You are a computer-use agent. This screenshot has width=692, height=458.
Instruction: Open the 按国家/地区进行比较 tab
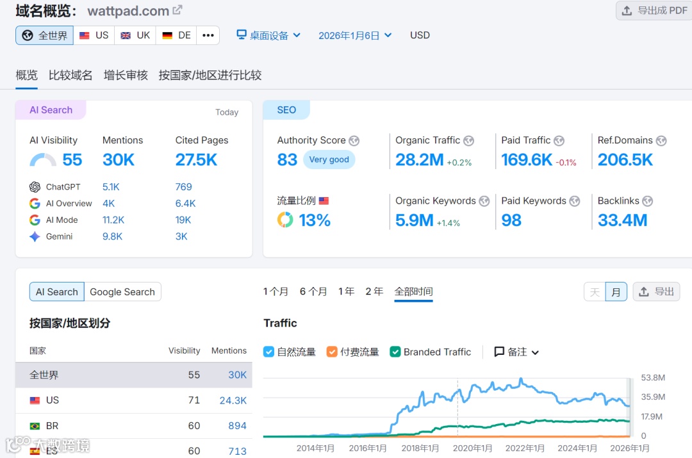(x=210, y=75)
